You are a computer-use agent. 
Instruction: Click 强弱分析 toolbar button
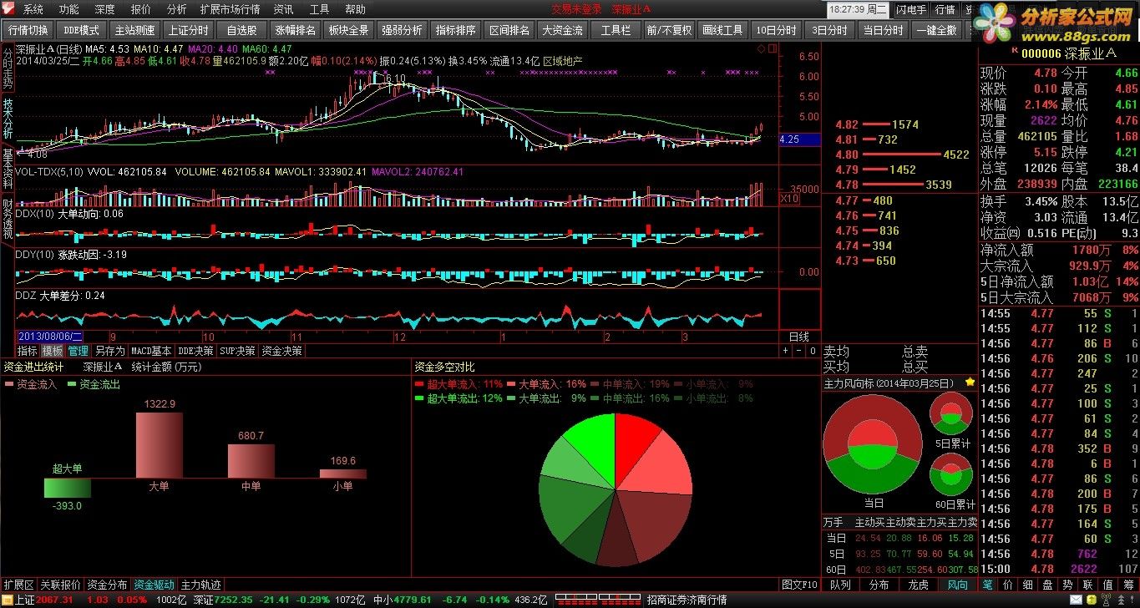point(403,30)
